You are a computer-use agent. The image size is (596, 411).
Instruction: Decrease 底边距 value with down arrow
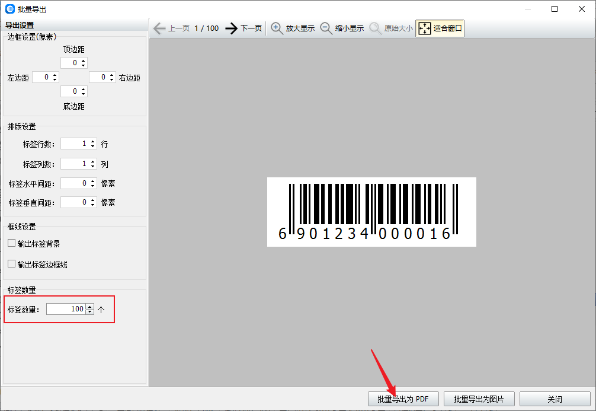tap(84, 94)
